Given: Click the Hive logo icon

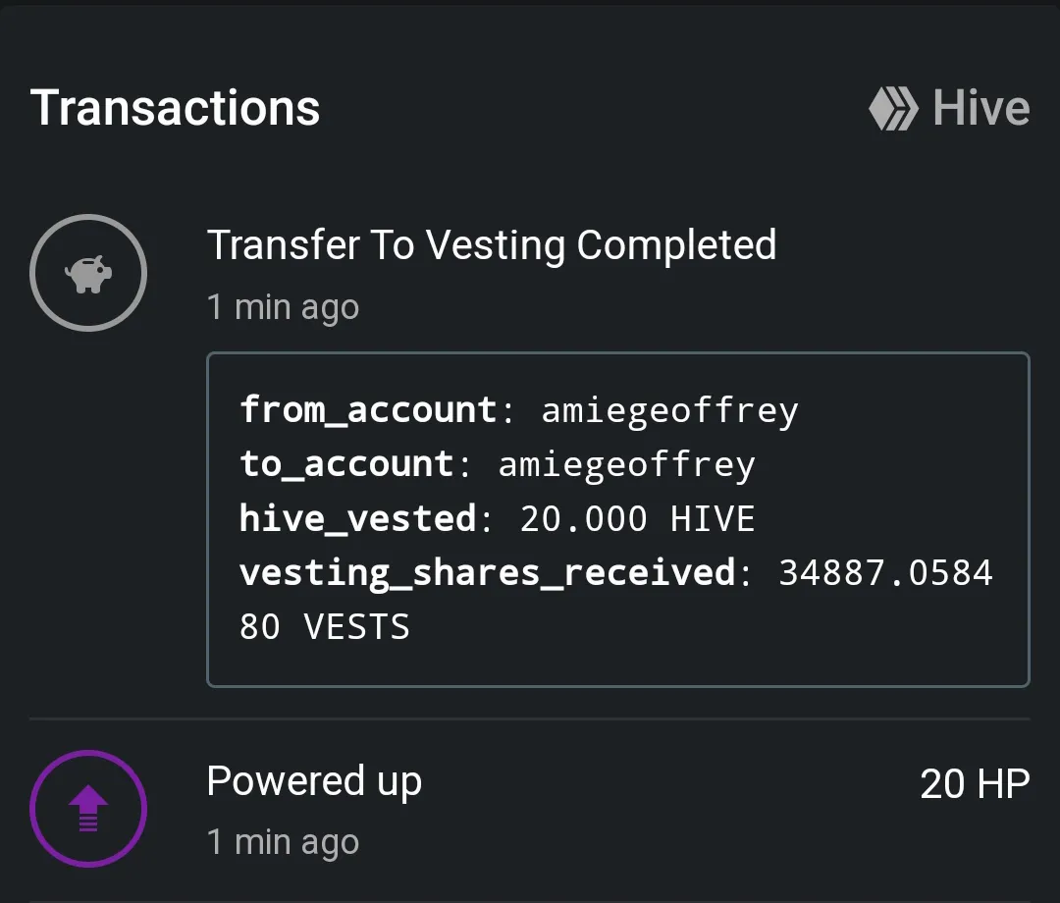Looking at the screenshot, I should [x=893, y=108].
